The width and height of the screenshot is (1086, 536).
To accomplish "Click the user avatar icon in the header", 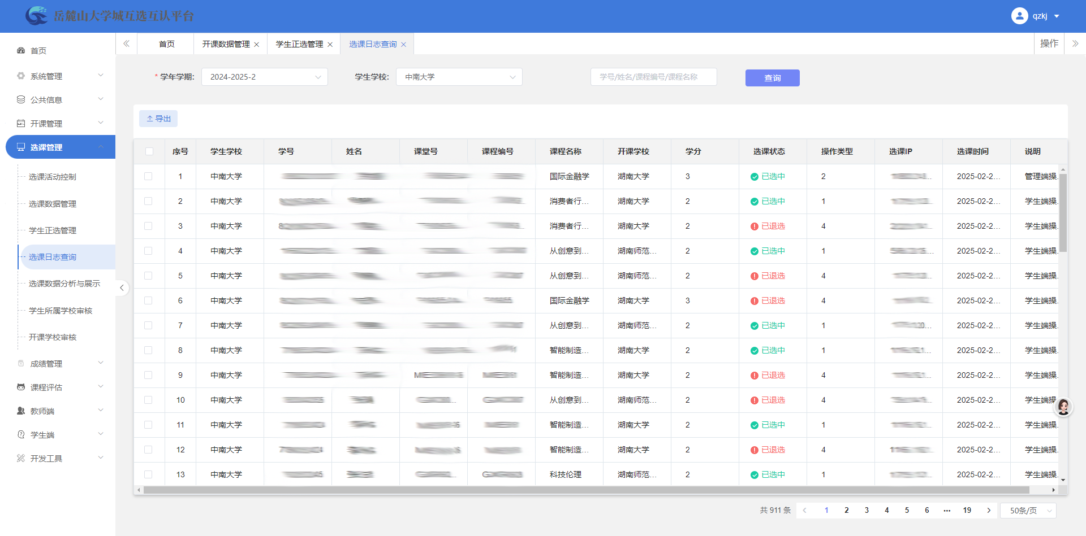I will point(1019,16).
